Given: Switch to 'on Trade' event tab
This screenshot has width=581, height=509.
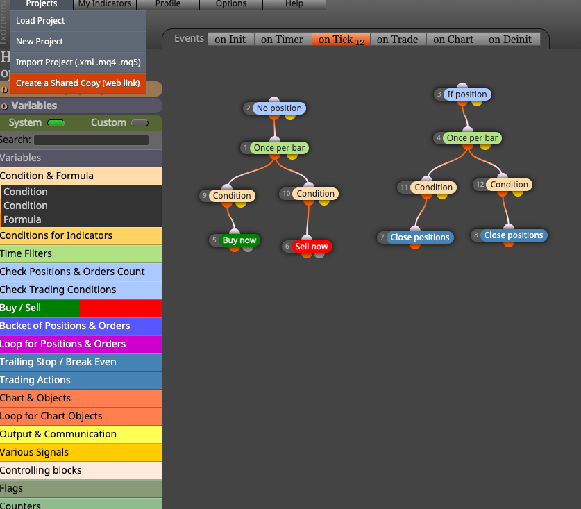Looking at the screenshot, I should tap(398, 40).
